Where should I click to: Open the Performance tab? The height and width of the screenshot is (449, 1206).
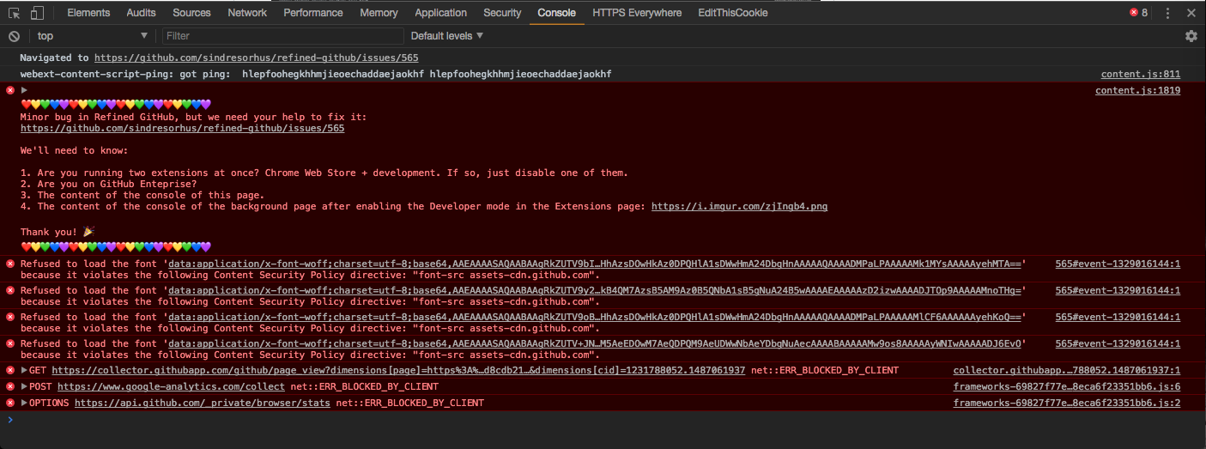tap(313, 13)
